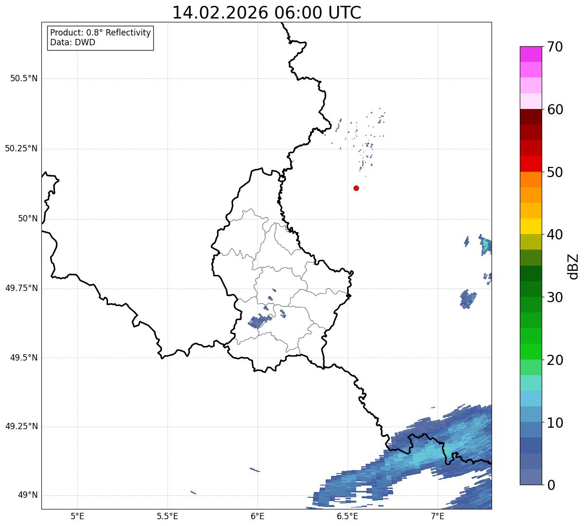Image resolution: width=585 pixels, height=526 pixels.
Task: Click the colorbar tick label 20
Action: (555, 360)
